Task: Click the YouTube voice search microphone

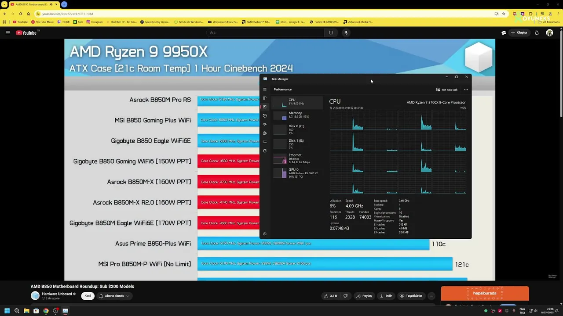Action: coord(346,32)
